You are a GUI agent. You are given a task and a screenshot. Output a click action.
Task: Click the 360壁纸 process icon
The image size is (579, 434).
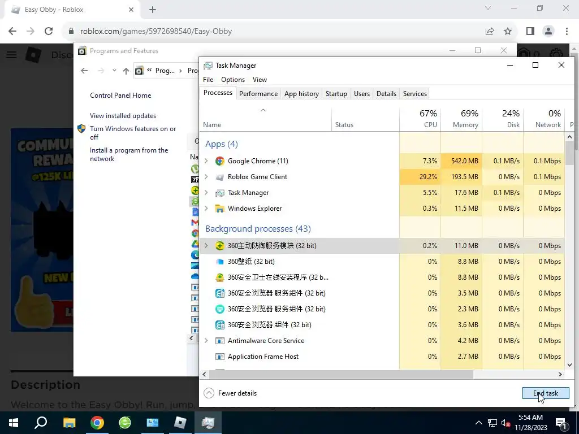point(220,262)
